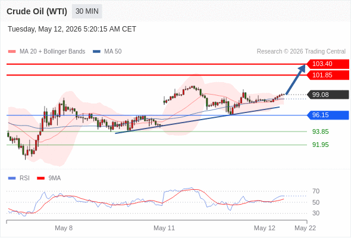Screen dimensions: 351x238
Task: Click the 93.85 support level label
Action: tap(320, 131)
